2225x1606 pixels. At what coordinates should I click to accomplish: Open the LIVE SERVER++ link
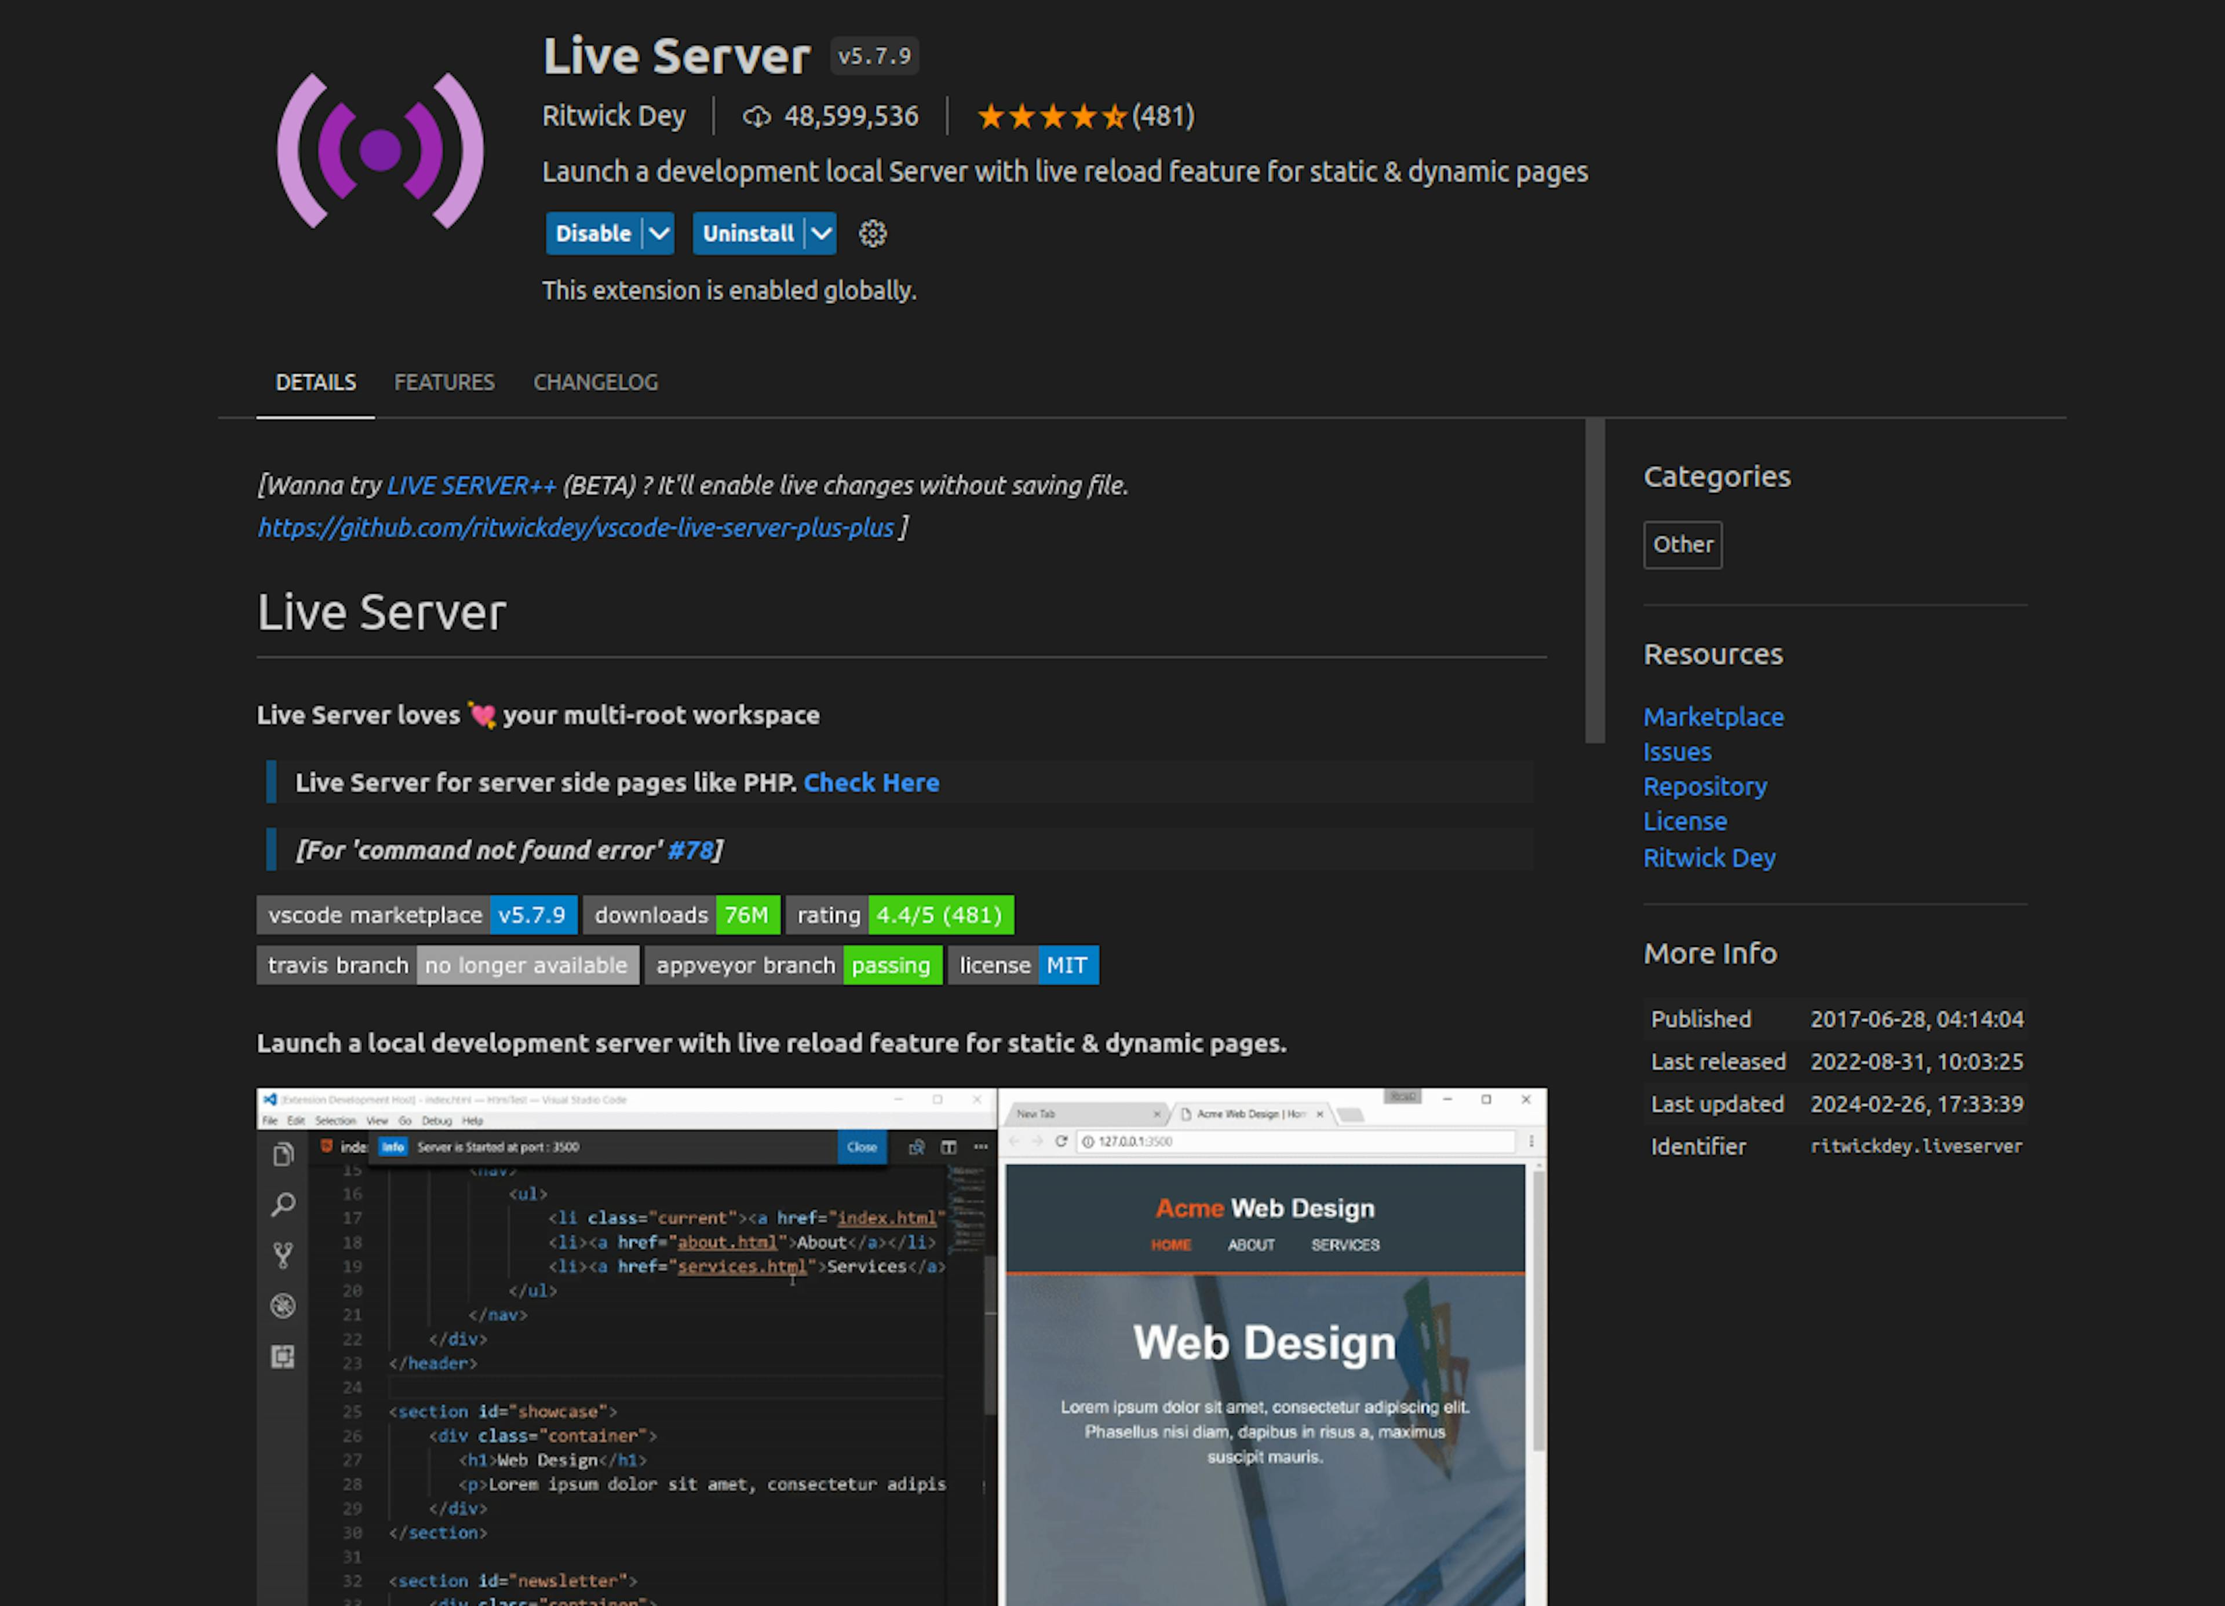coord(472,485)
